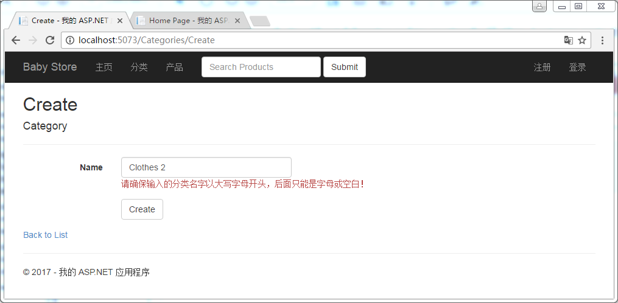618x303 pixels.
Task: Click the Create button
Action: pos(142,209)
